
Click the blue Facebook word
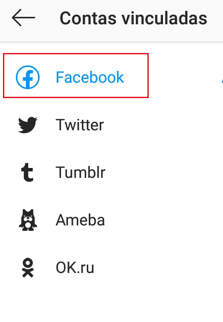[90, 77]
